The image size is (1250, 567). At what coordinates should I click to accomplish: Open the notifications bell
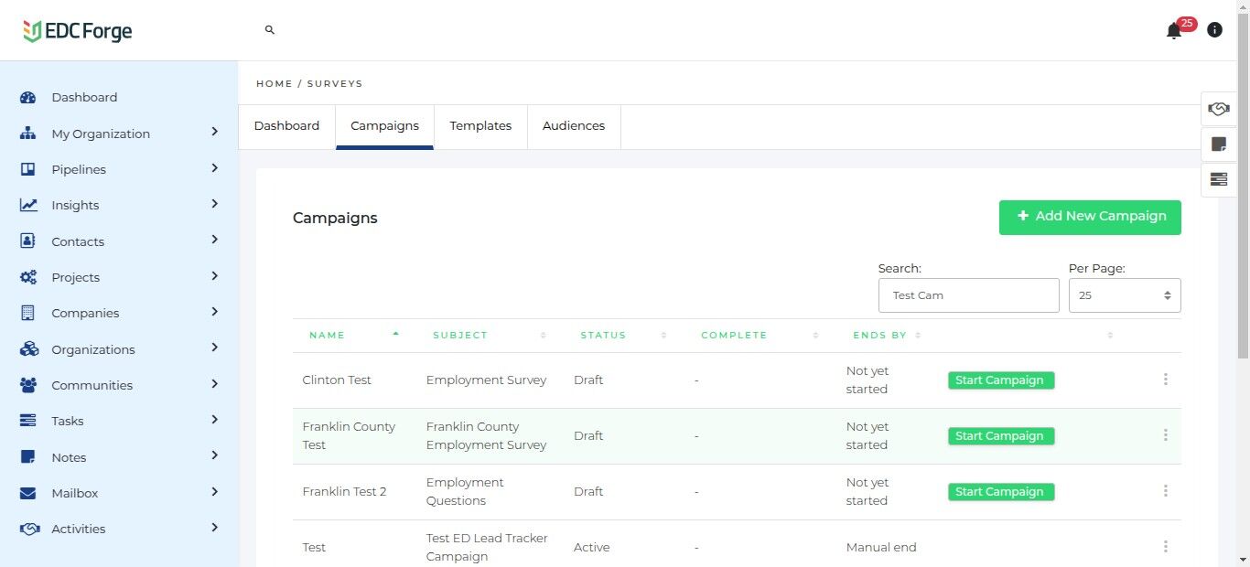(1174, 31)
